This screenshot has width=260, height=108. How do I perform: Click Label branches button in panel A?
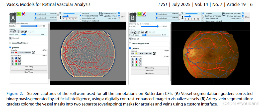(25, 53)
